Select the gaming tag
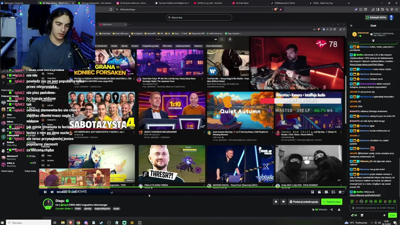The width and height of the screenshot is (400, 225). [x=88, y=208]
